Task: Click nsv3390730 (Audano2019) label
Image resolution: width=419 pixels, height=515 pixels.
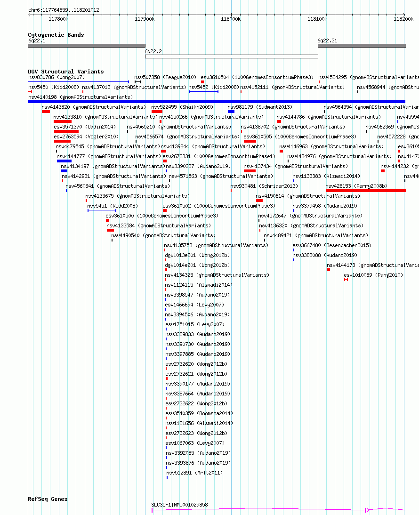Action: tap(198, 344)
